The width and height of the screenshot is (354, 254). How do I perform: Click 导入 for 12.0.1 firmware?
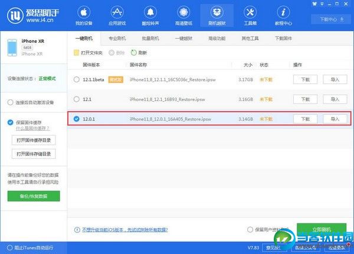click(x=335, y=119)
